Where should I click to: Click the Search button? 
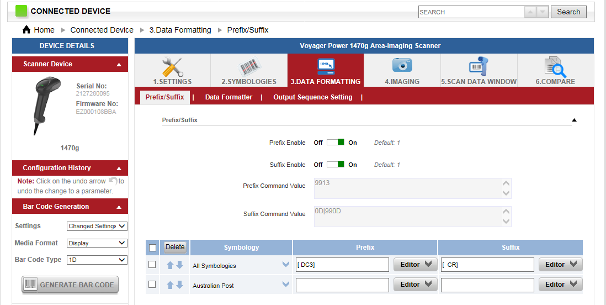click(x=568, y=12)
